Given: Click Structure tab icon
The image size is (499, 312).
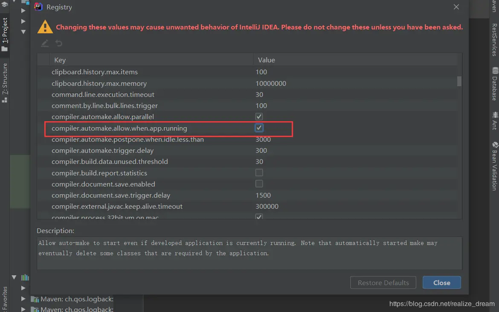Looking at the screenshot, I should click(x=4, y=99).
